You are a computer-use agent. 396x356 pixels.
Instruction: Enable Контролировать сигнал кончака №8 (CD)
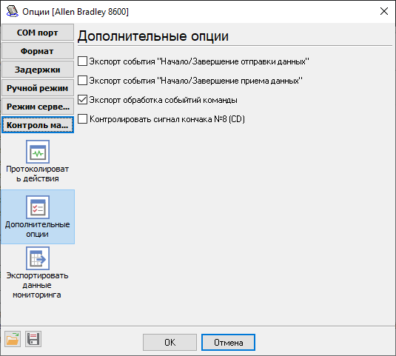82,118
